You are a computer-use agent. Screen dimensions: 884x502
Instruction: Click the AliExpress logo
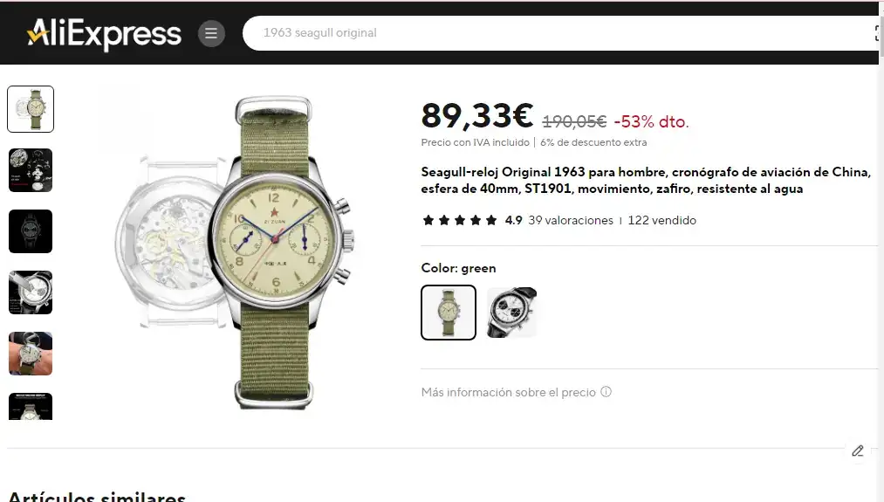pyautogui.click(x=105, y=33)
